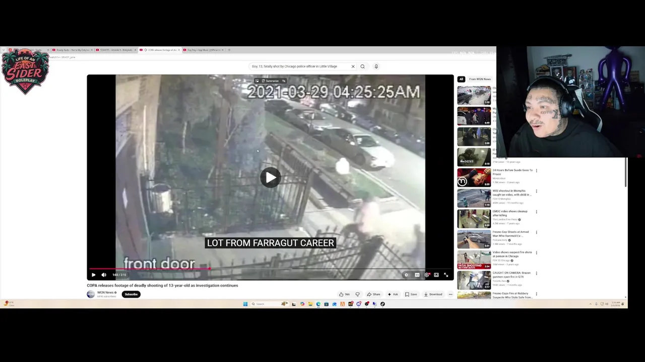Toggle the autoplay switch in the player
The width and height of the screenshot is (645, 362).
pyautogui.click(x=406, y=275)
